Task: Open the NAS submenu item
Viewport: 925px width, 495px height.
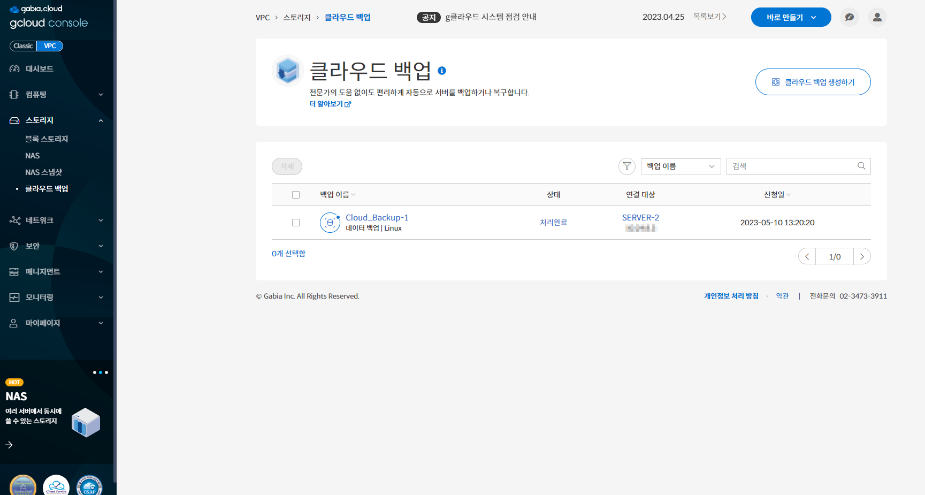Action: click(x=32, y=156)
